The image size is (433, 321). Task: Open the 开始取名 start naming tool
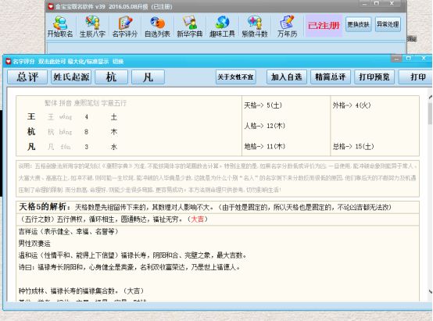(60, 27)
